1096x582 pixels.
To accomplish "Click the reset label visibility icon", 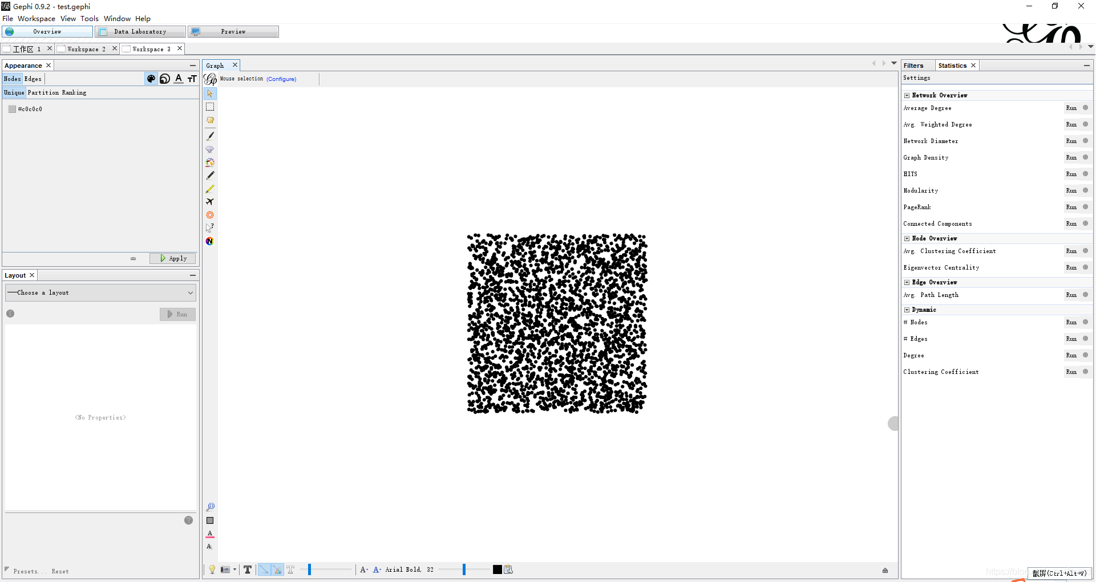I will click(209, 547).
